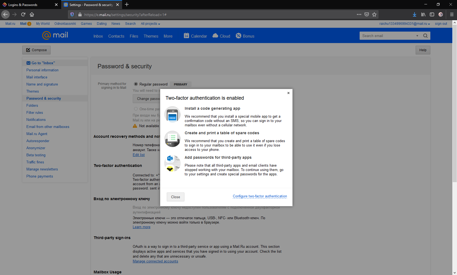
Task: Click the browser Forward arrow button
Action: click(x=14, y=14)
